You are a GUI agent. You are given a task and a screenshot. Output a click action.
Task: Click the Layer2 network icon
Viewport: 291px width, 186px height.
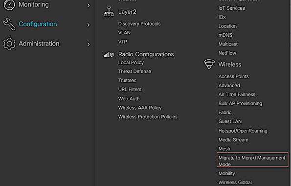109,12
